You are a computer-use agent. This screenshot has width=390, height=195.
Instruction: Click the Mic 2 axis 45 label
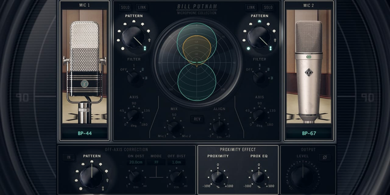pyautogui.click(x=247, y=111)
